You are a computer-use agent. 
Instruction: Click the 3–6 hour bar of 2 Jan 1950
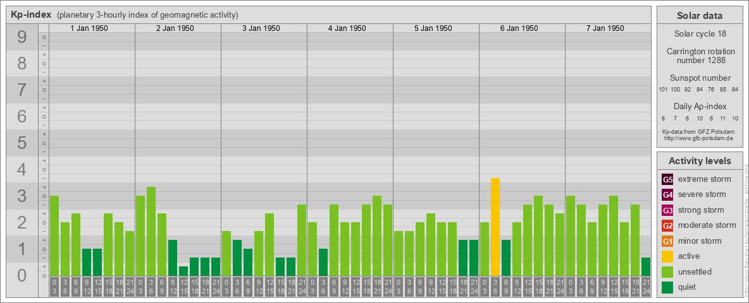[151, 232]
